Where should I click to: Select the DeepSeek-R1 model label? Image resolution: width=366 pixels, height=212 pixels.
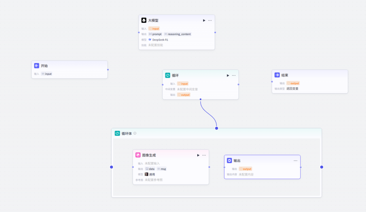click(160, 40)
